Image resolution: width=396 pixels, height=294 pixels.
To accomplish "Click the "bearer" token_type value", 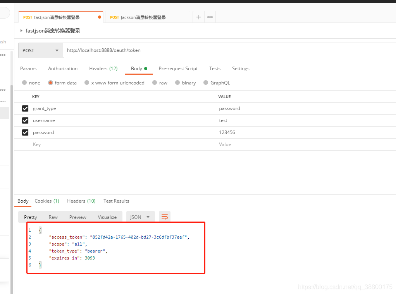I will [95, 251].
